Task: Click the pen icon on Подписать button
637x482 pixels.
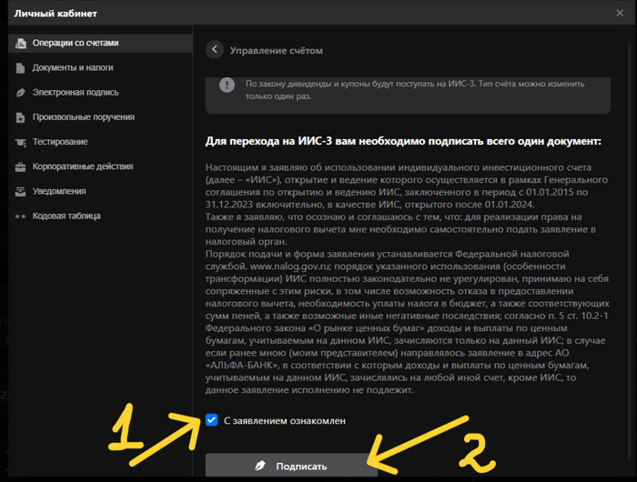Action: [260, 466]
